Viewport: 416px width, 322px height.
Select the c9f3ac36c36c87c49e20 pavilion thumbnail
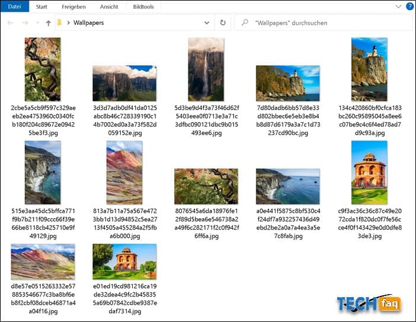[369, 173]
